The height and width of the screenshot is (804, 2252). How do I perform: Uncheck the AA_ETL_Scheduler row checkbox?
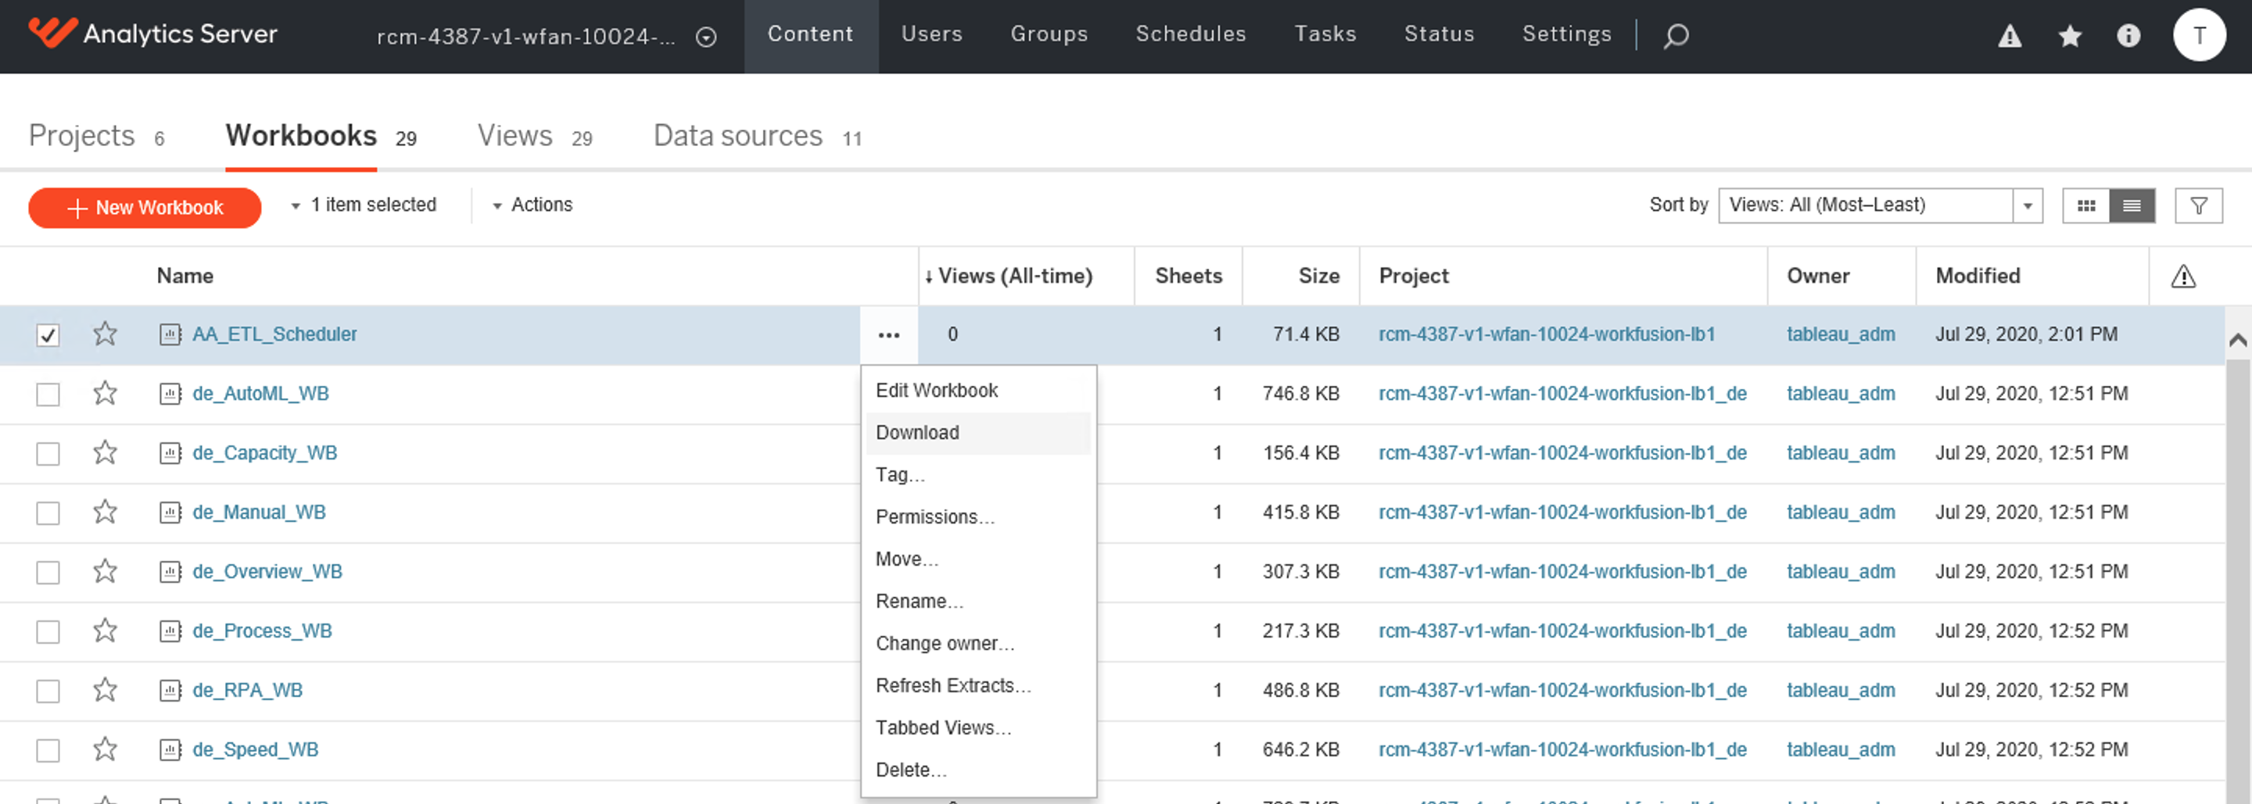pyautogui.click(x=48, y=334)
